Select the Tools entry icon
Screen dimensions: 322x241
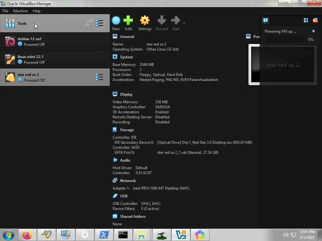10,23
